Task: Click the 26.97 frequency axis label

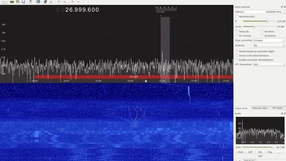Action: [x=67, y=81]
